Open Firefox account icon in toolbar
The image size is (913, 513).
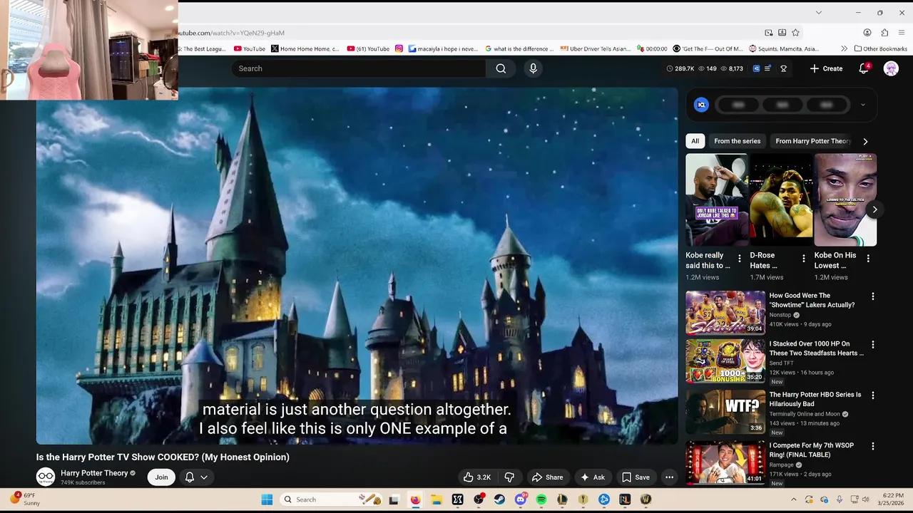click(867, 33)
